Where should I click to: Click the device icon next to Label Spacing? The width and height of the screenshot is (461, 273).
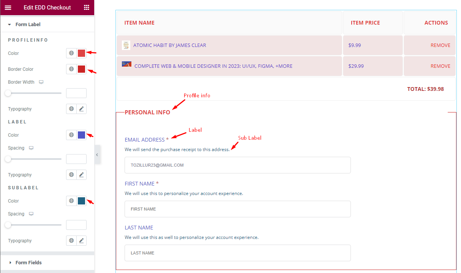click(31, 148)
